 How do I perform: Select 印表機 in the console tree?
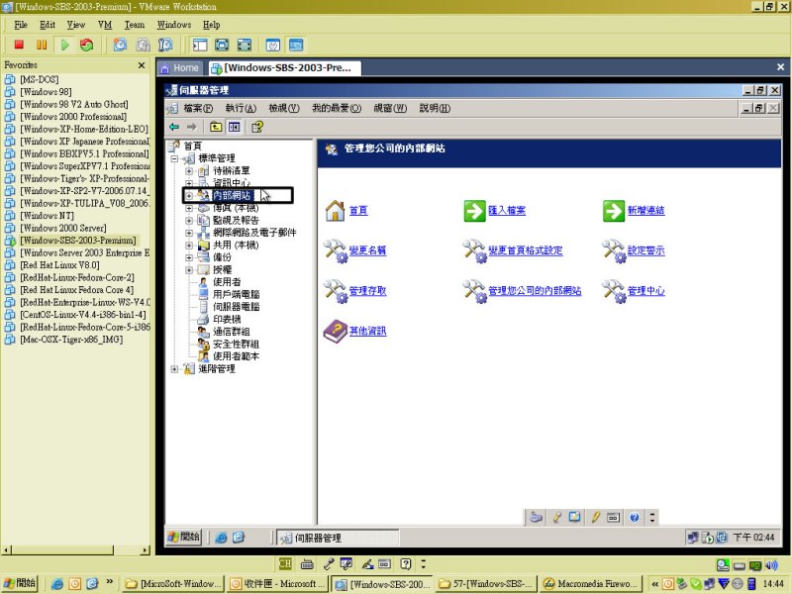pyautogui.click(x=227, y=320)
